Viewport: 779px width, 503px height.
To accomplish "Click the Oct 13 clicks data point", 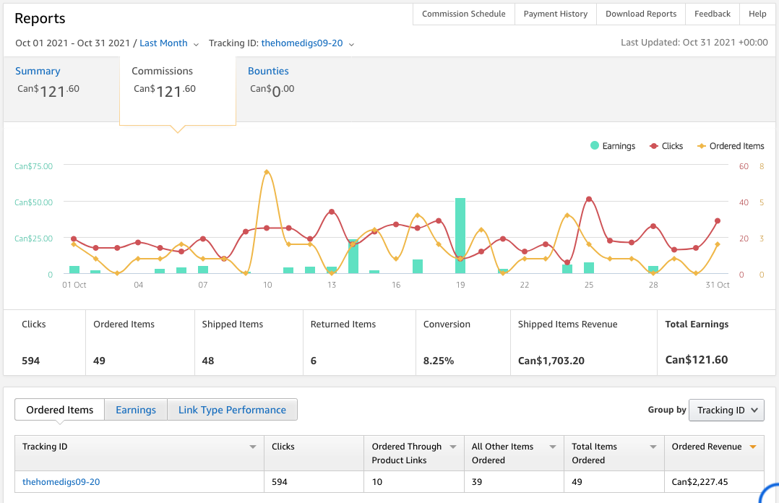I will pos(332,212).
